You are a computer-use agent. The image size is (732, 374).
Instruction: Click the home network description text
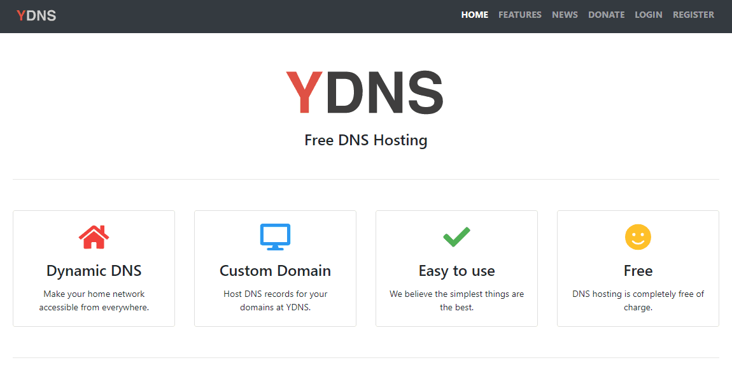[94, 301]
